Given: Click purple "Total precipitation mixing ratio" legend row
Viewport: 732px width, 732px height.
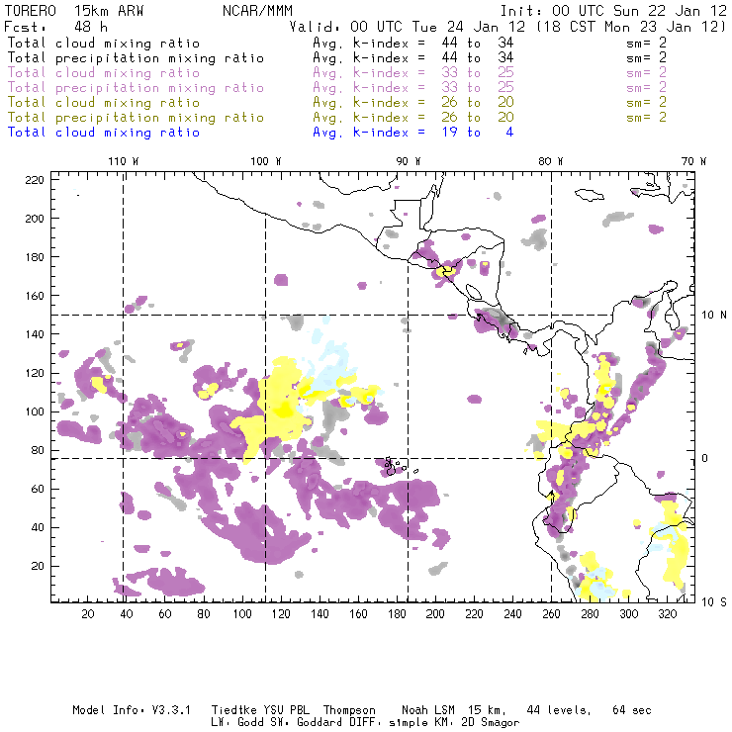Looking at the screenshot, I should click(337, 88).
